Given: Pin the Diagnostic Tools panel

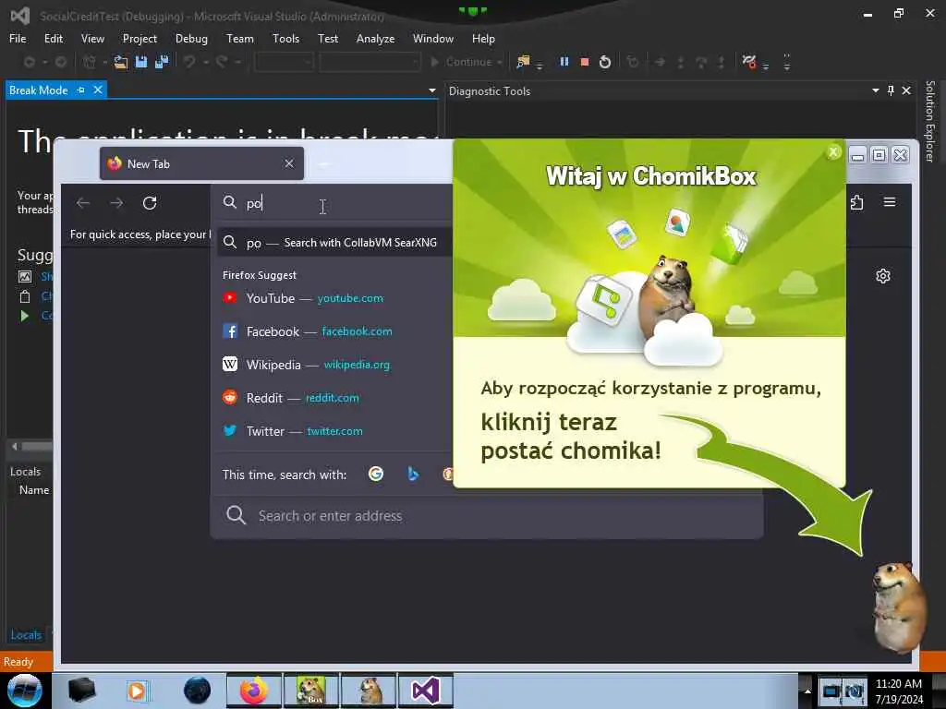Looking at the screenshot, I should click(891, 90).
